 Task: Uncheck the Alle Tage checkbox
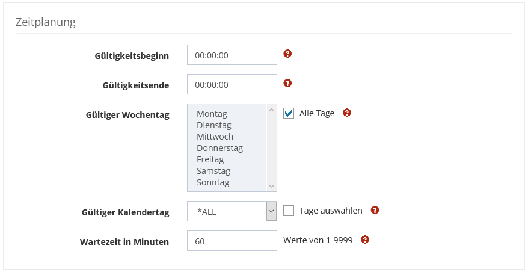(x=289, y=113)
